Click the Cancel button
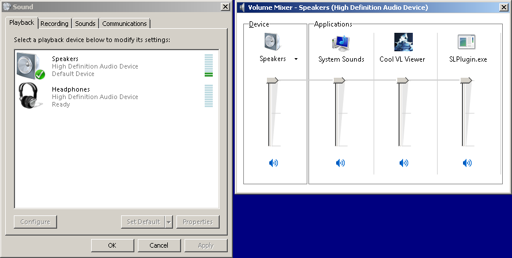The width and height of the screenshot is (512, 258). [x=159, y=245]
